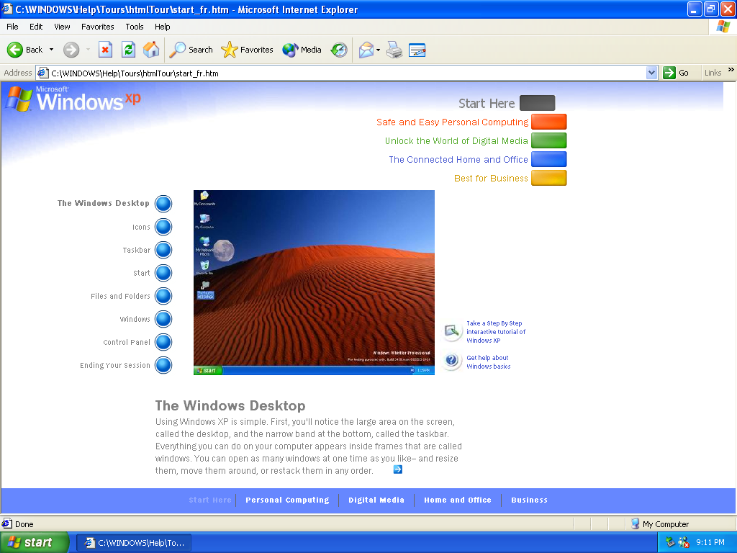This screenshot has height=553, width=737.
Task: Open the Favorites pane from toolbar
Action: click(248, 50)
